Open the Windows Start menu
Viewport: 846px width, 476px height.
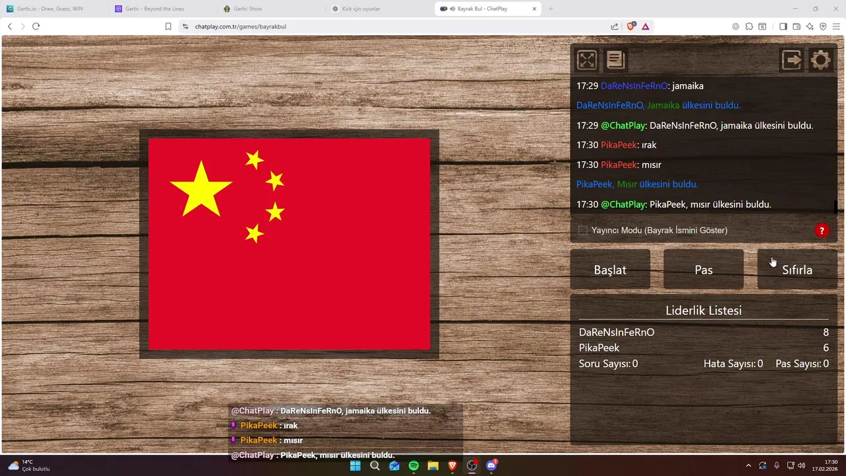click(x=355, y=465)
